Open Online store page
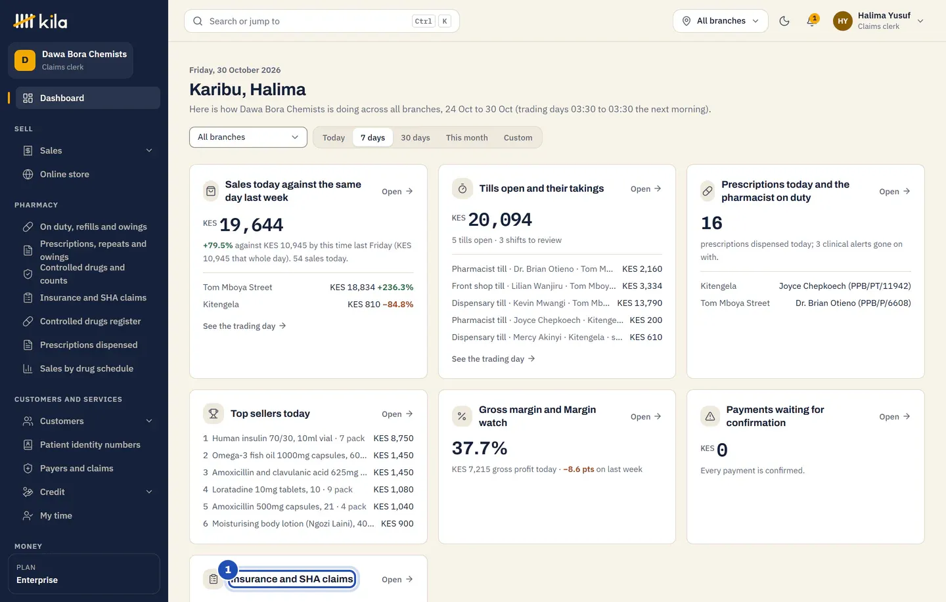946x602 pixels. (88, 174)
